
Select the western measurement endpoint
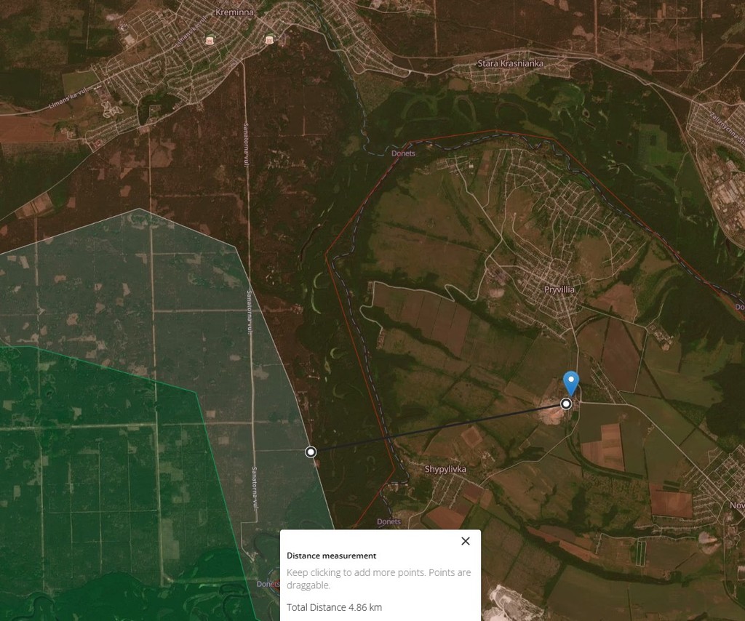click(x=311, y=452)
